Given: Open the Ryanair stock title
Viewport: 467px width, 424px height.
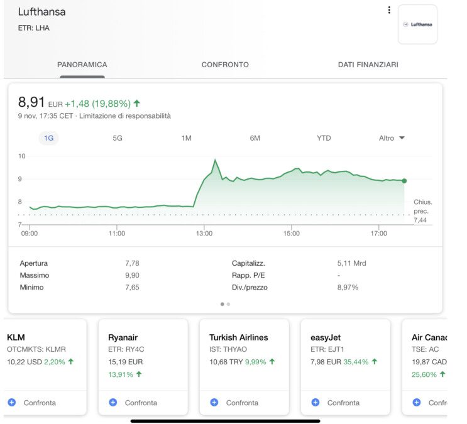Looking at the screenshot, I should point(123,337).
